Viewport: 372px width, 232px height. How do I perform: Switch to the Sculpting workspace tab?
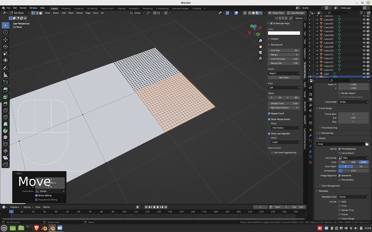78,8
